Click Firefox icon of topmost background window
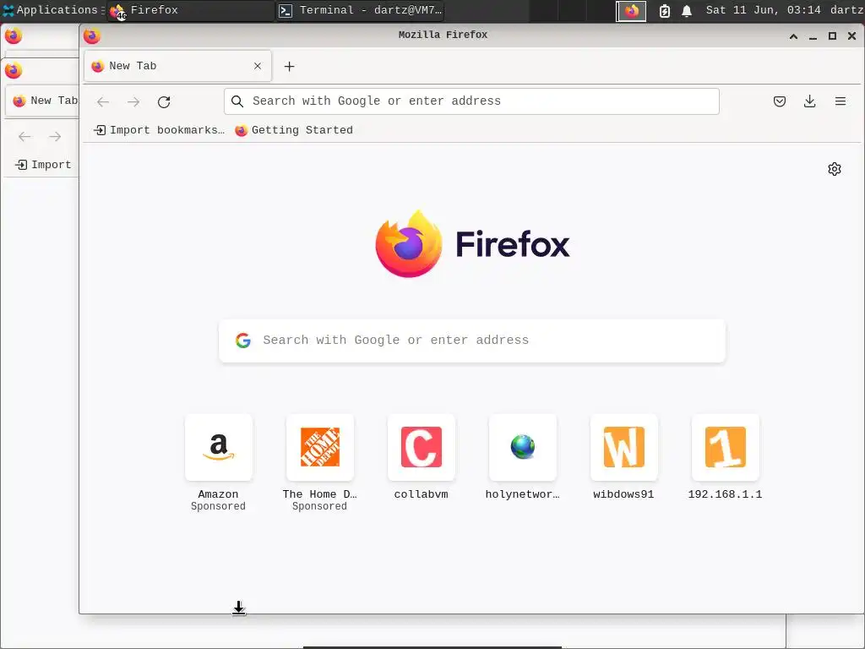 click(14, 35)
